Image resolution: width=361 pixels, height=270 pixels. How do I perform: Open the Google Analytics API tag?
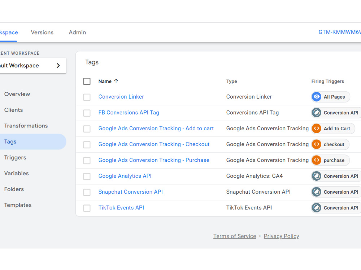point(125,176)
